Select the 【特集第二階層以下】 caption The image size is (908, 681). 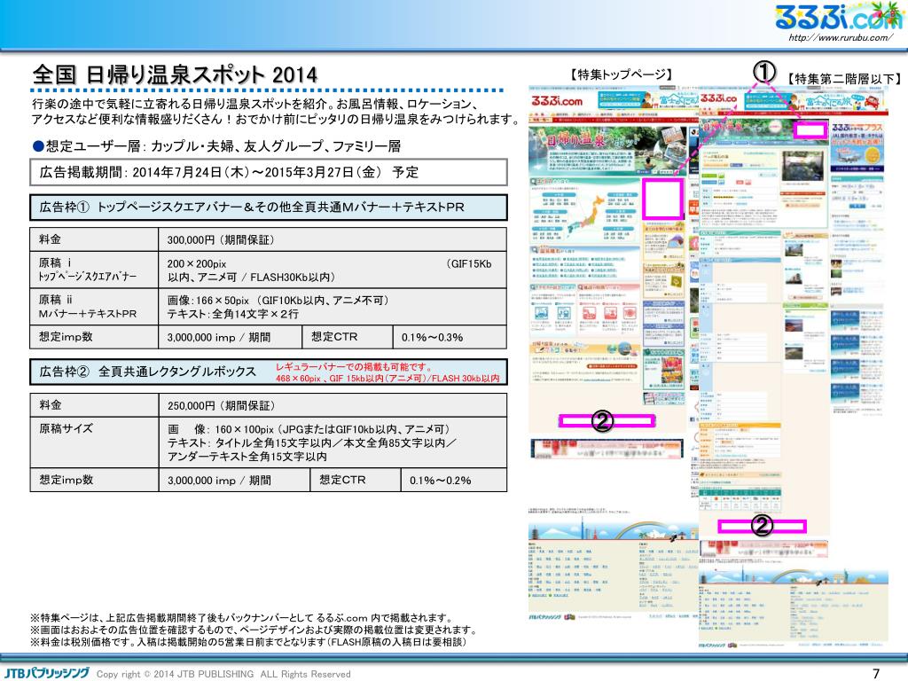click(x=844, y=78)
